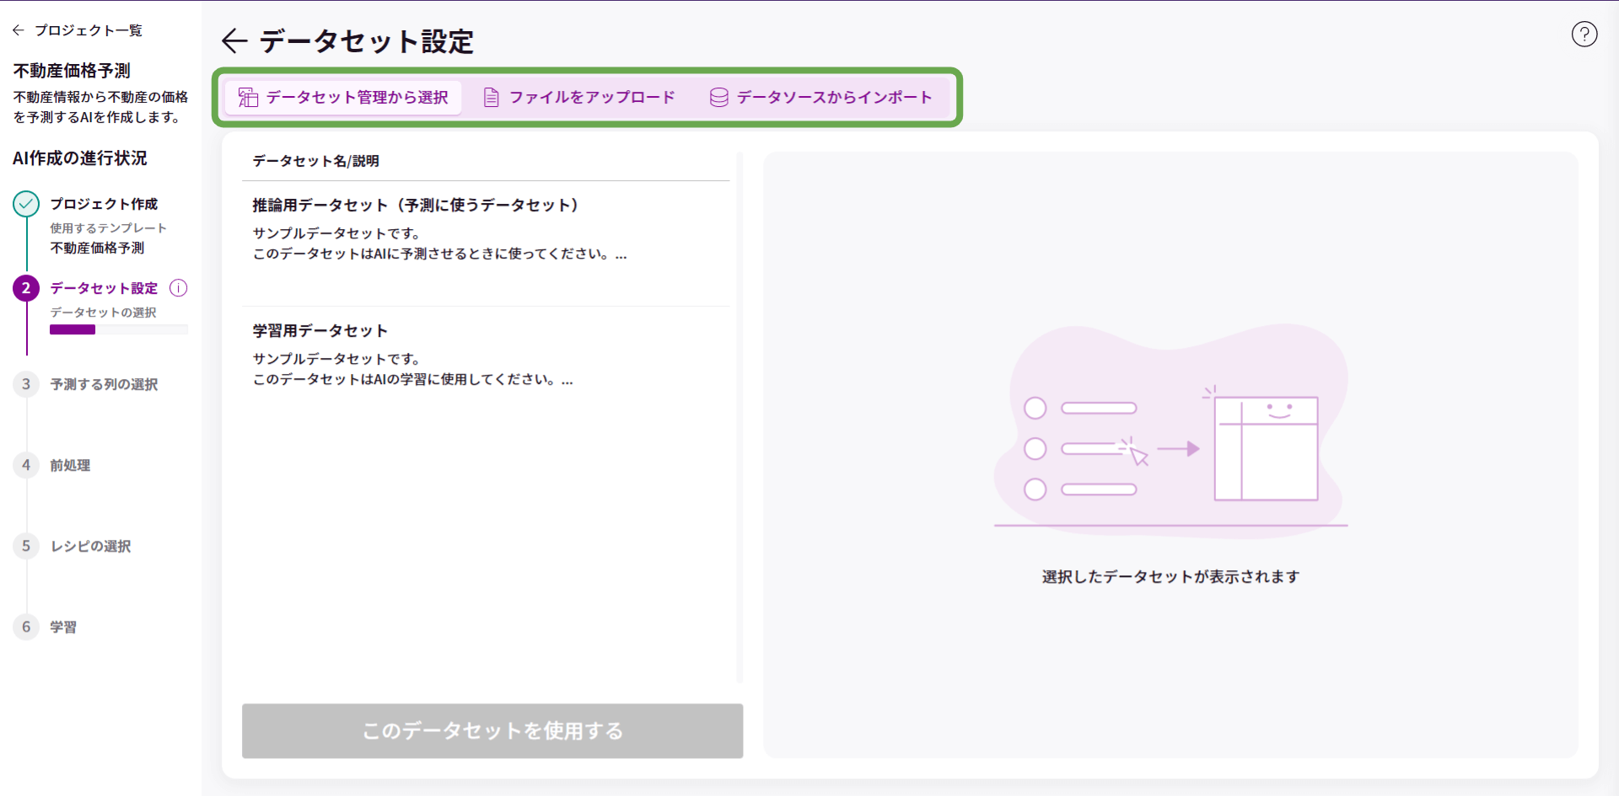Click the step 3 circle for 予測する列の選択
Image resolution: width=1619 pixels, height=796 pixels.
(26, 384)
